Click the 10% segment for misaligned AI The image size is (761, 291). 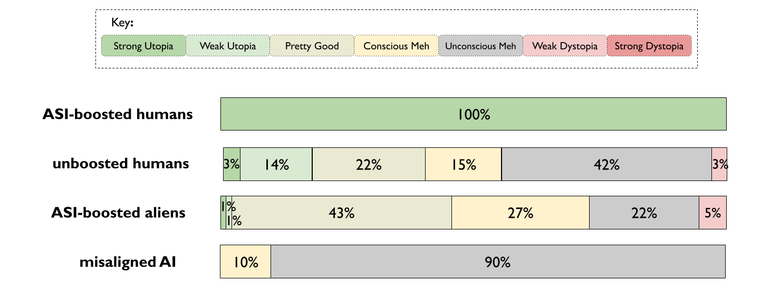pyautogui.click(x=245, y=262)
